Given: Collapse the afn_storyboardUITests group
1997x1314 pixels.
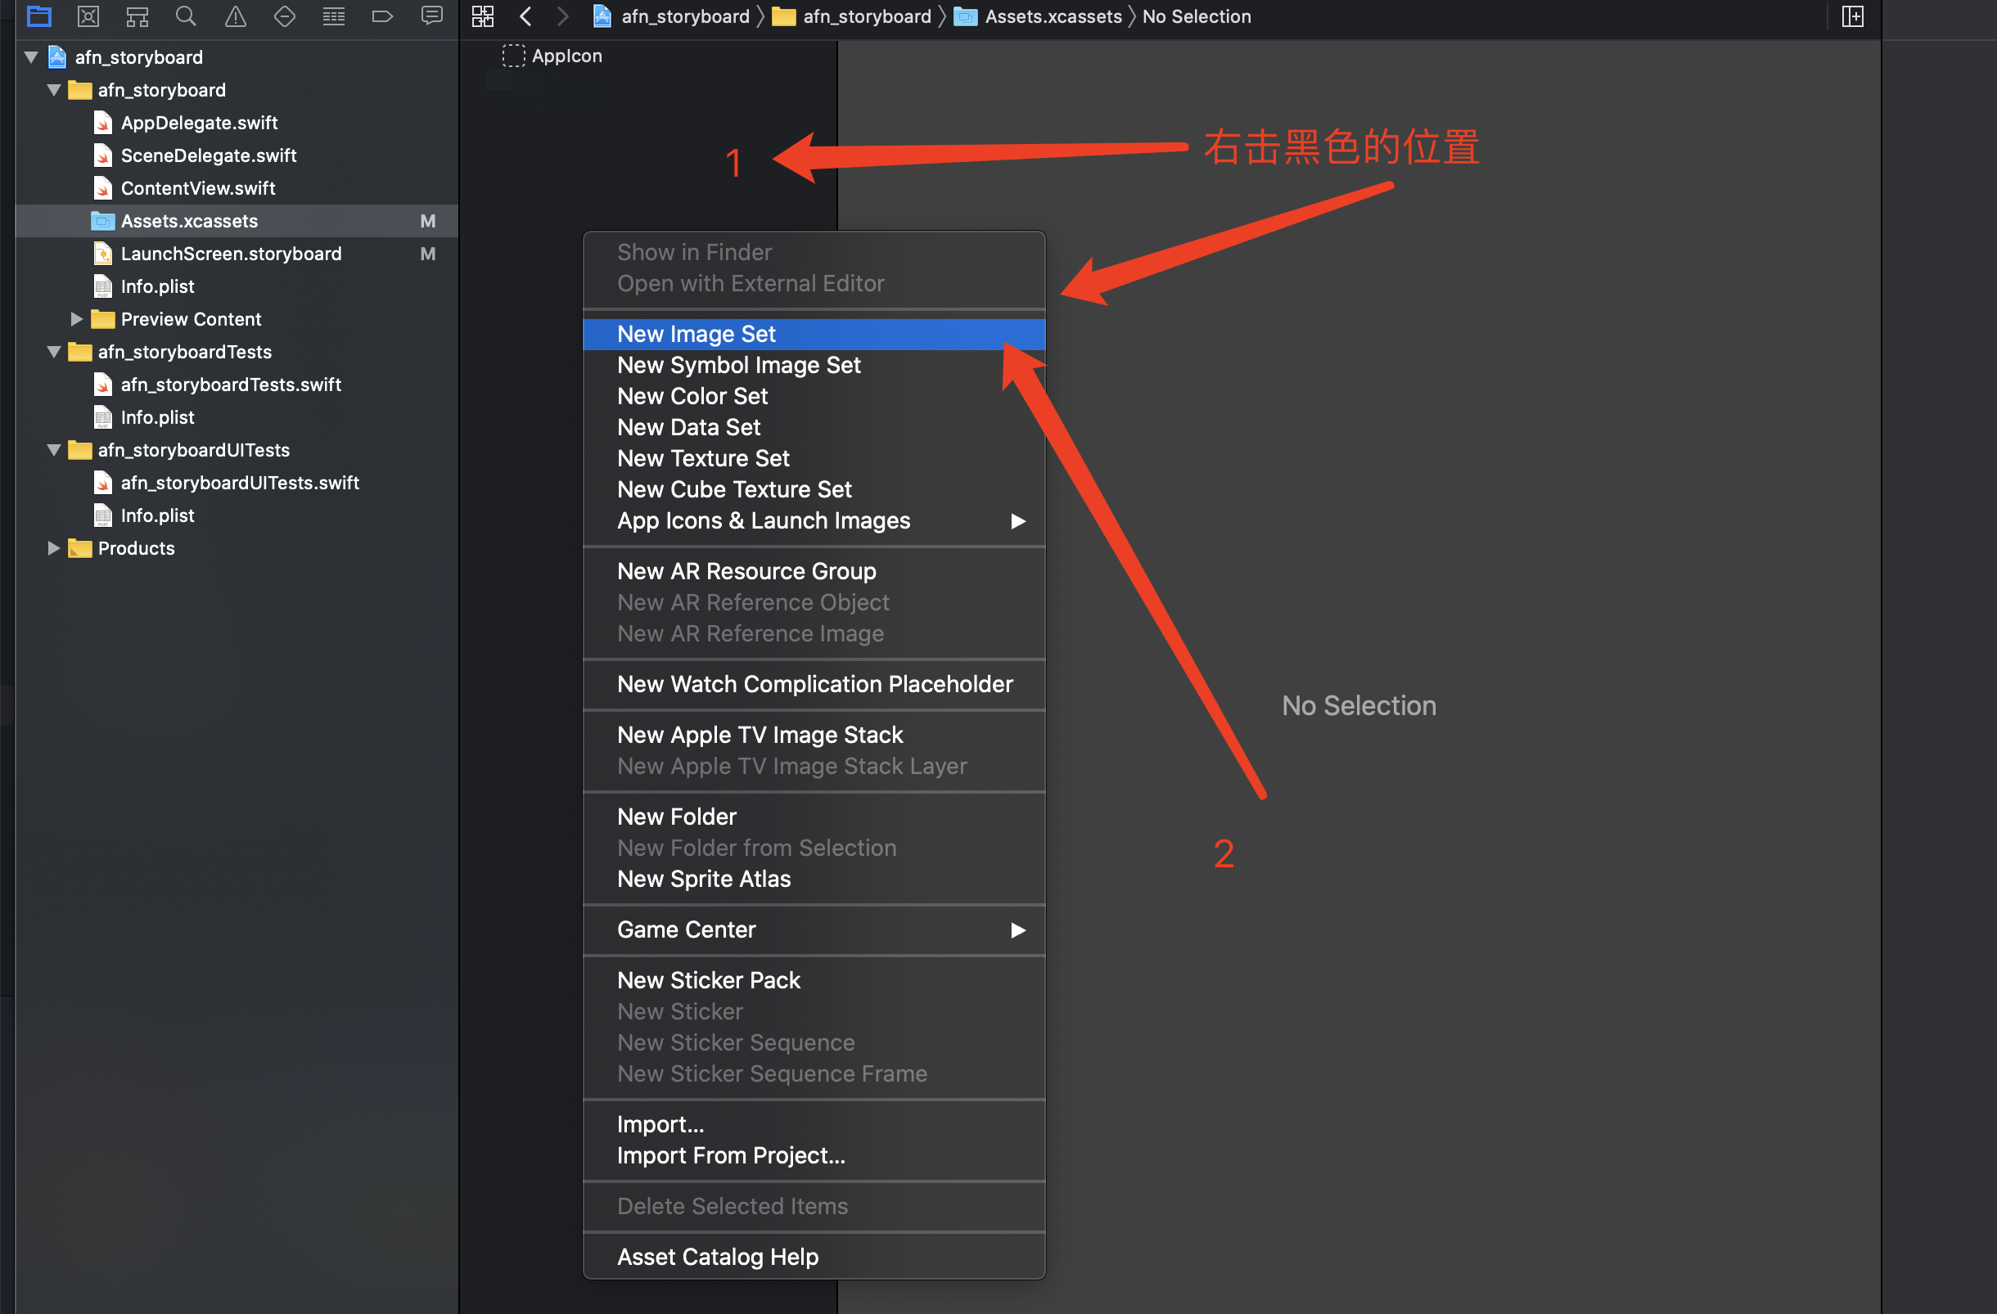Looking at the screenshot, I should [55, 449].
